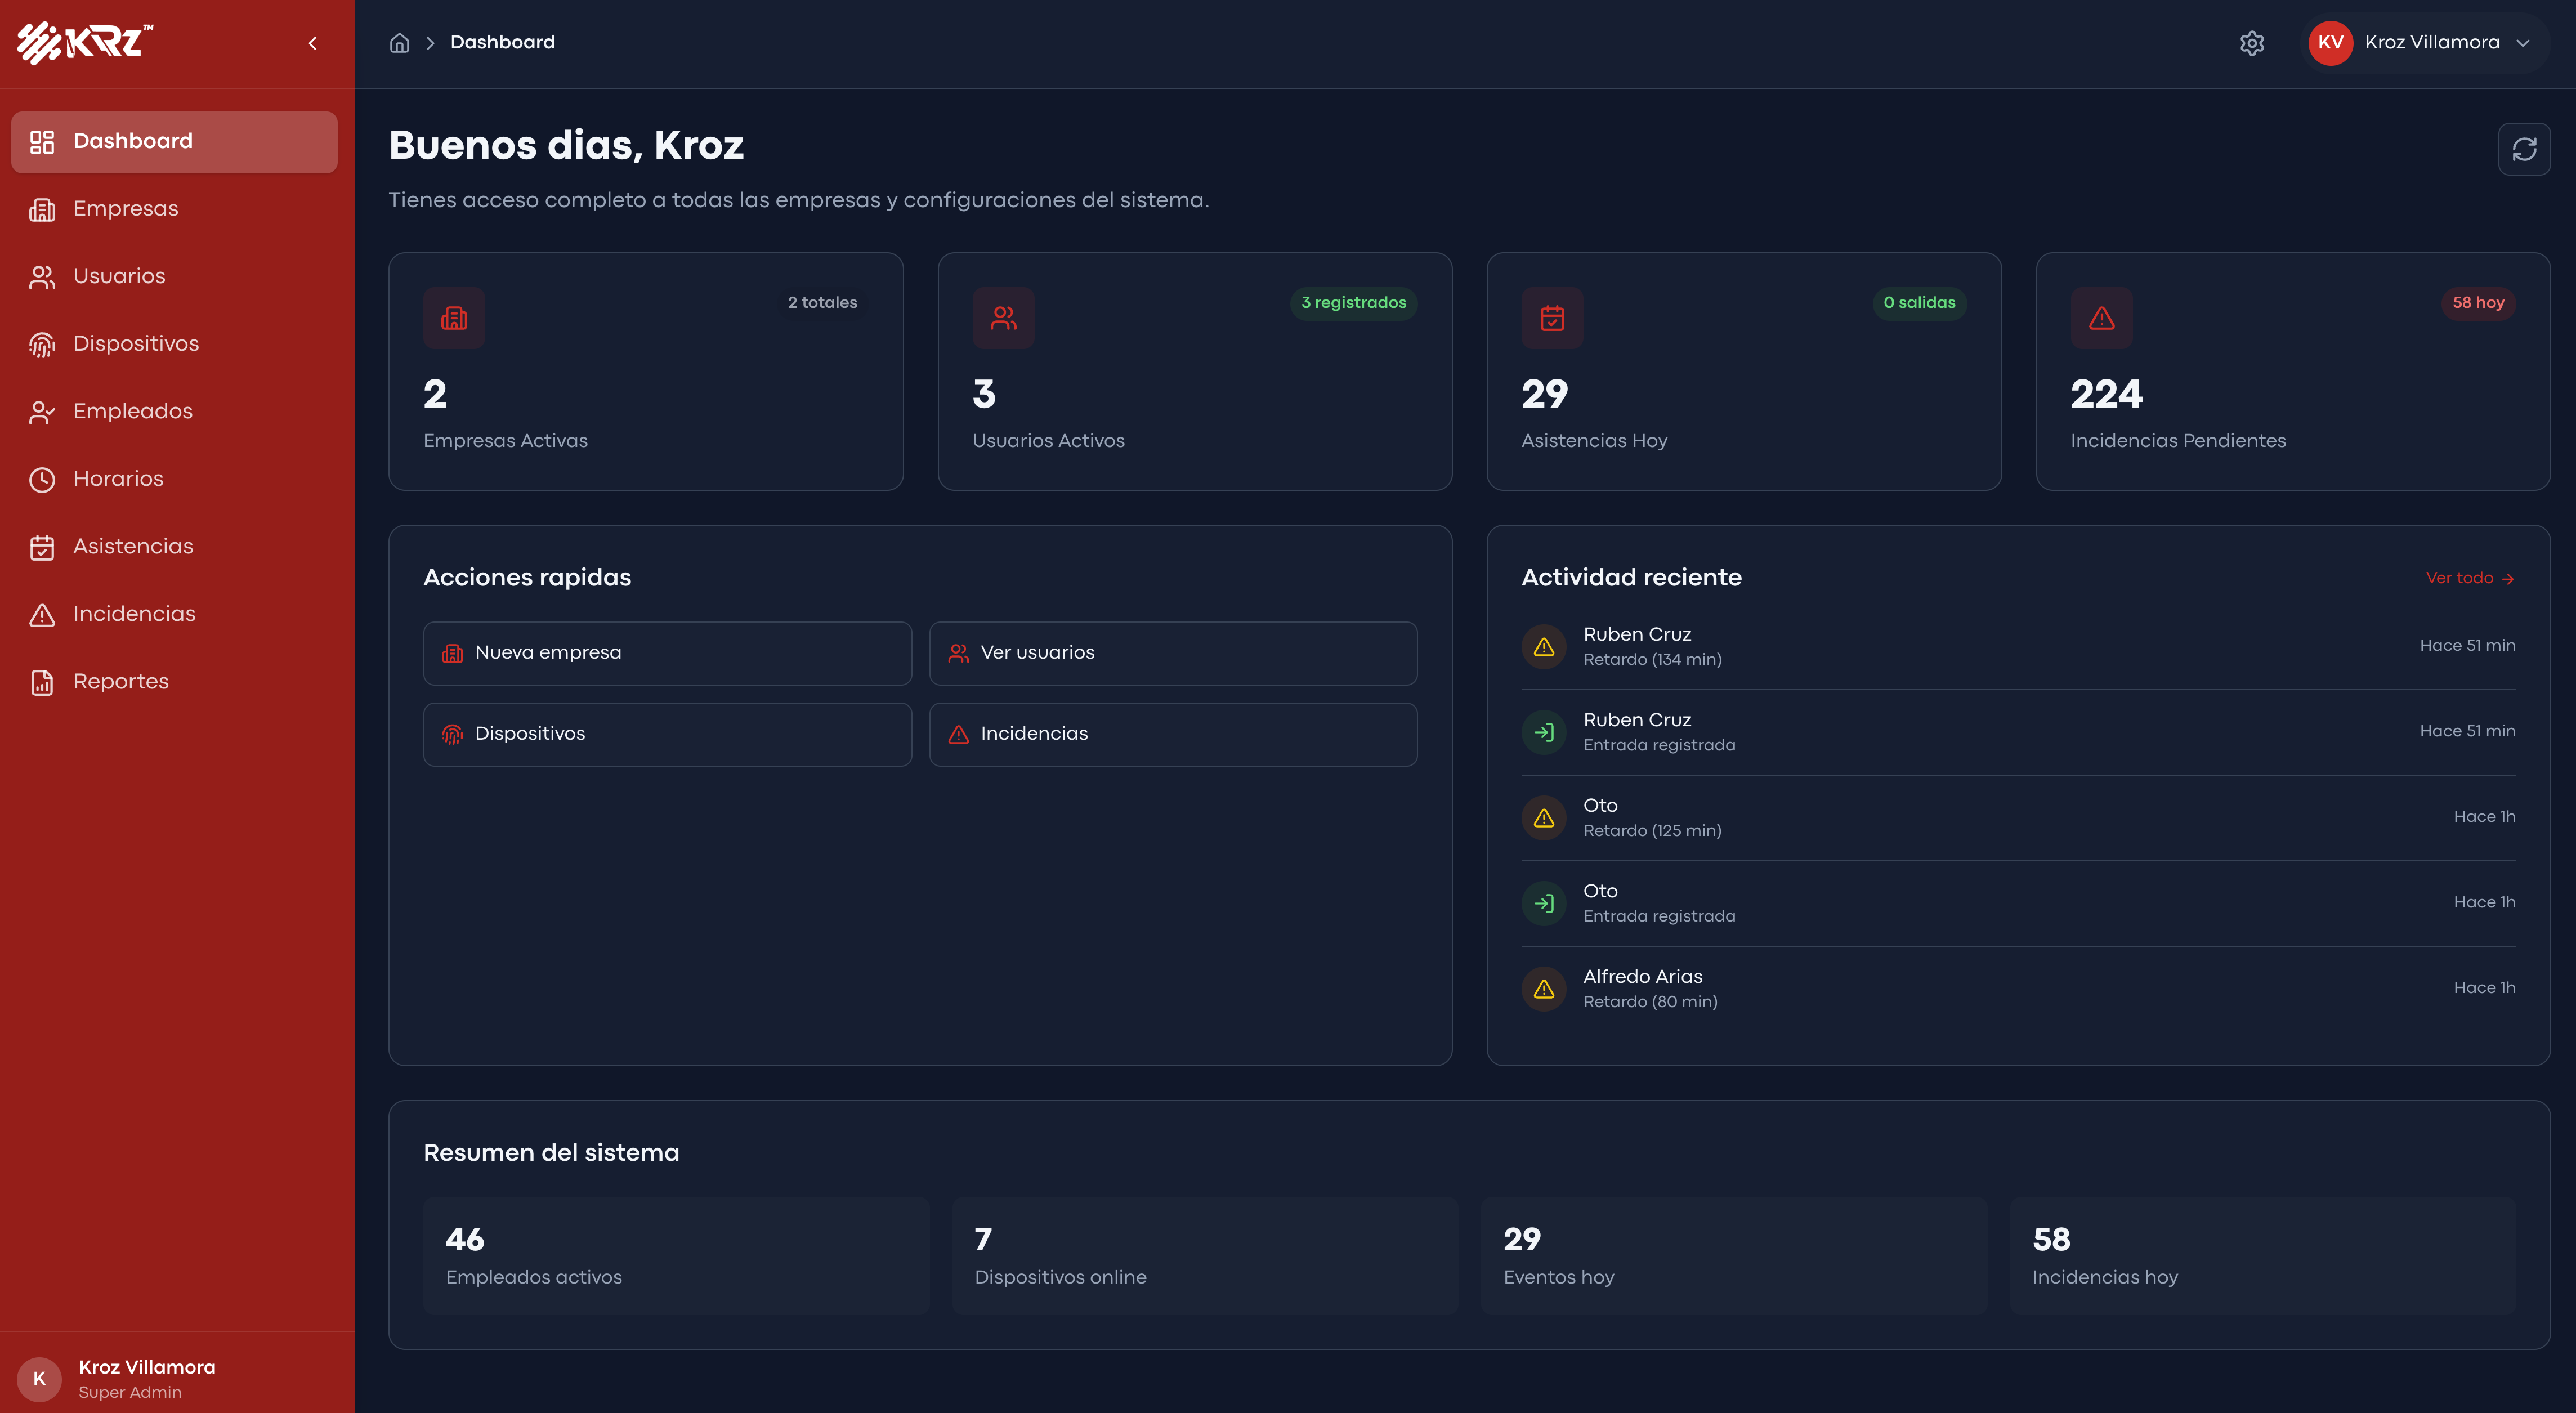This screenshot has width=2576, height=1413.
Task: Click the Empleados user-check icon
Action: pos(42,411)
